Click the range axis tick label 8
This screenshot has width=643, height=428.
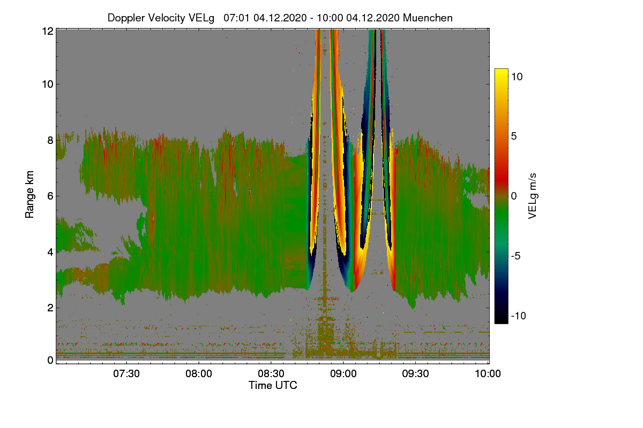click(x=50, y=140)
